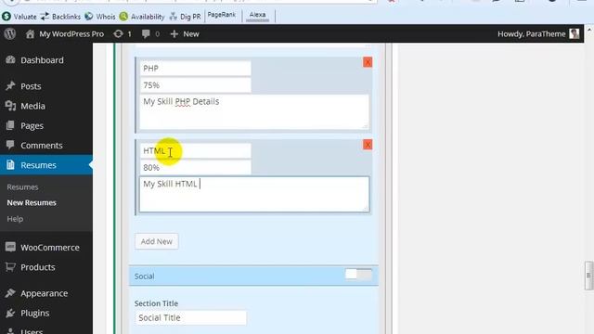This screenshot has height=334, width=594.
Task: Open the Dig PR bookmark tool
Action: [185, 17]
